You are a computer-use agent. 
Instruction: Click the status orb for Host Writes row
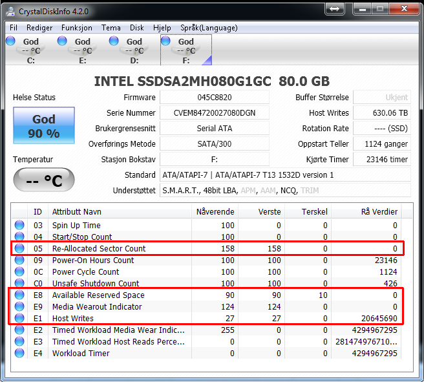[x=19, y=318]
